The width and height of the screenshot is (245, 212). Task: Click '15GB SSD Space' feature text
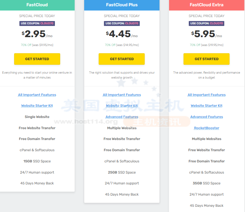click(37, 161)
